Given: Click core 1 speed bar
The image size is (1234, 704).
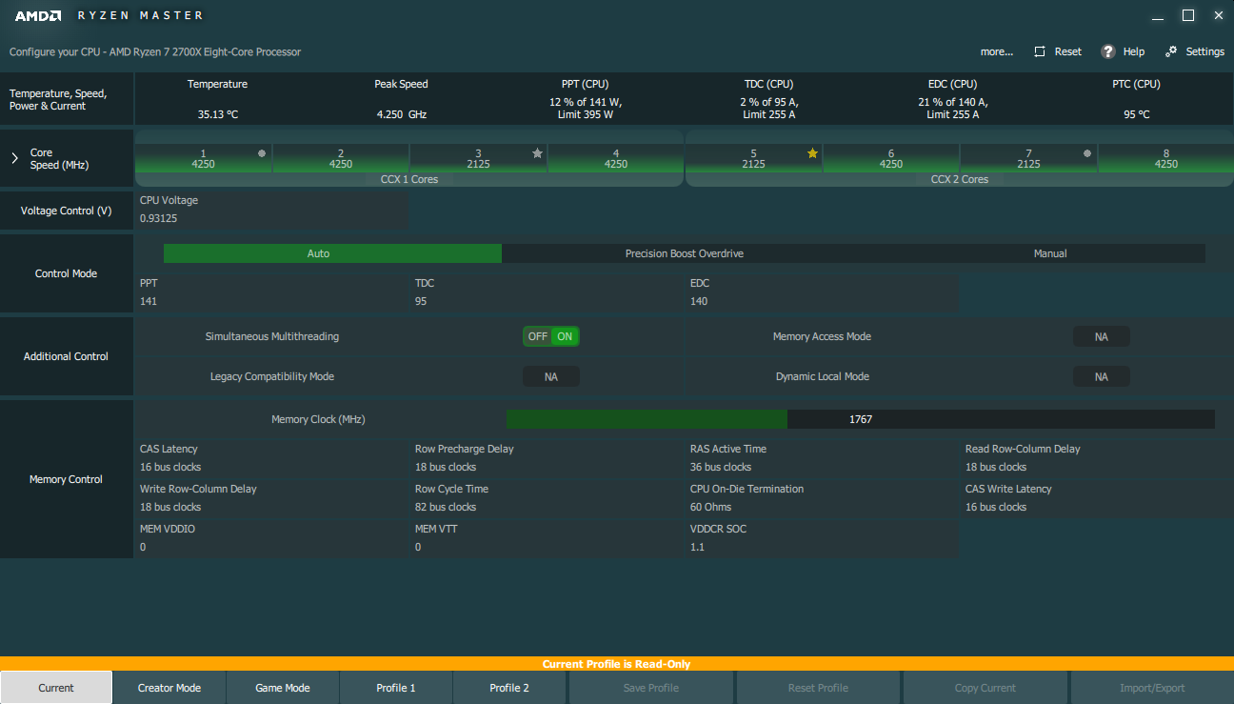Looking at the screenshot, I should [x=204, y=158].
